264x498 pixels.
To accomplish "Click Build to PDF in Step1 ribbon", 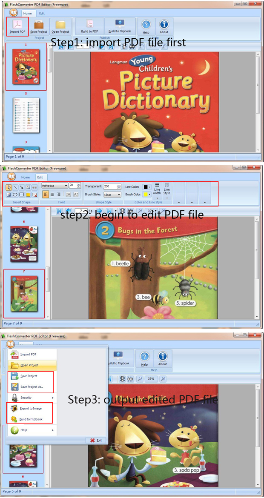I will tap(89, 26).
